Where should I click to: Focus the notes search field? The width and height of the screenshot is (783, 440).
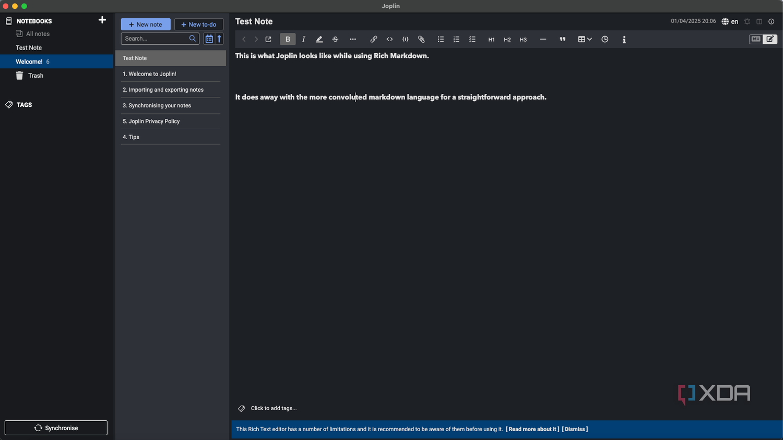pyautogui.click(x=160, y=39)
